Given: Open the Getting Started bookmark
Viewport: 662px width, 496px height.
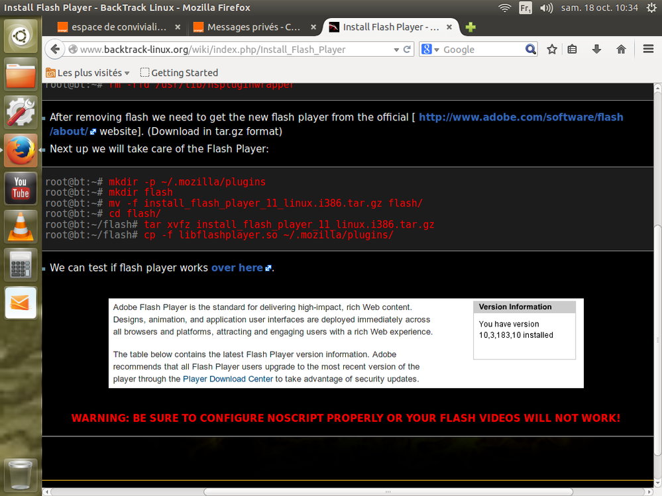Looking at the screenshot, I should [179, 73].
